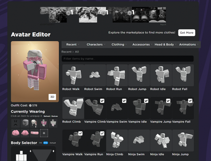Switch avatar preview to 3D
This screenshot has height=161, width=211.
52,97
